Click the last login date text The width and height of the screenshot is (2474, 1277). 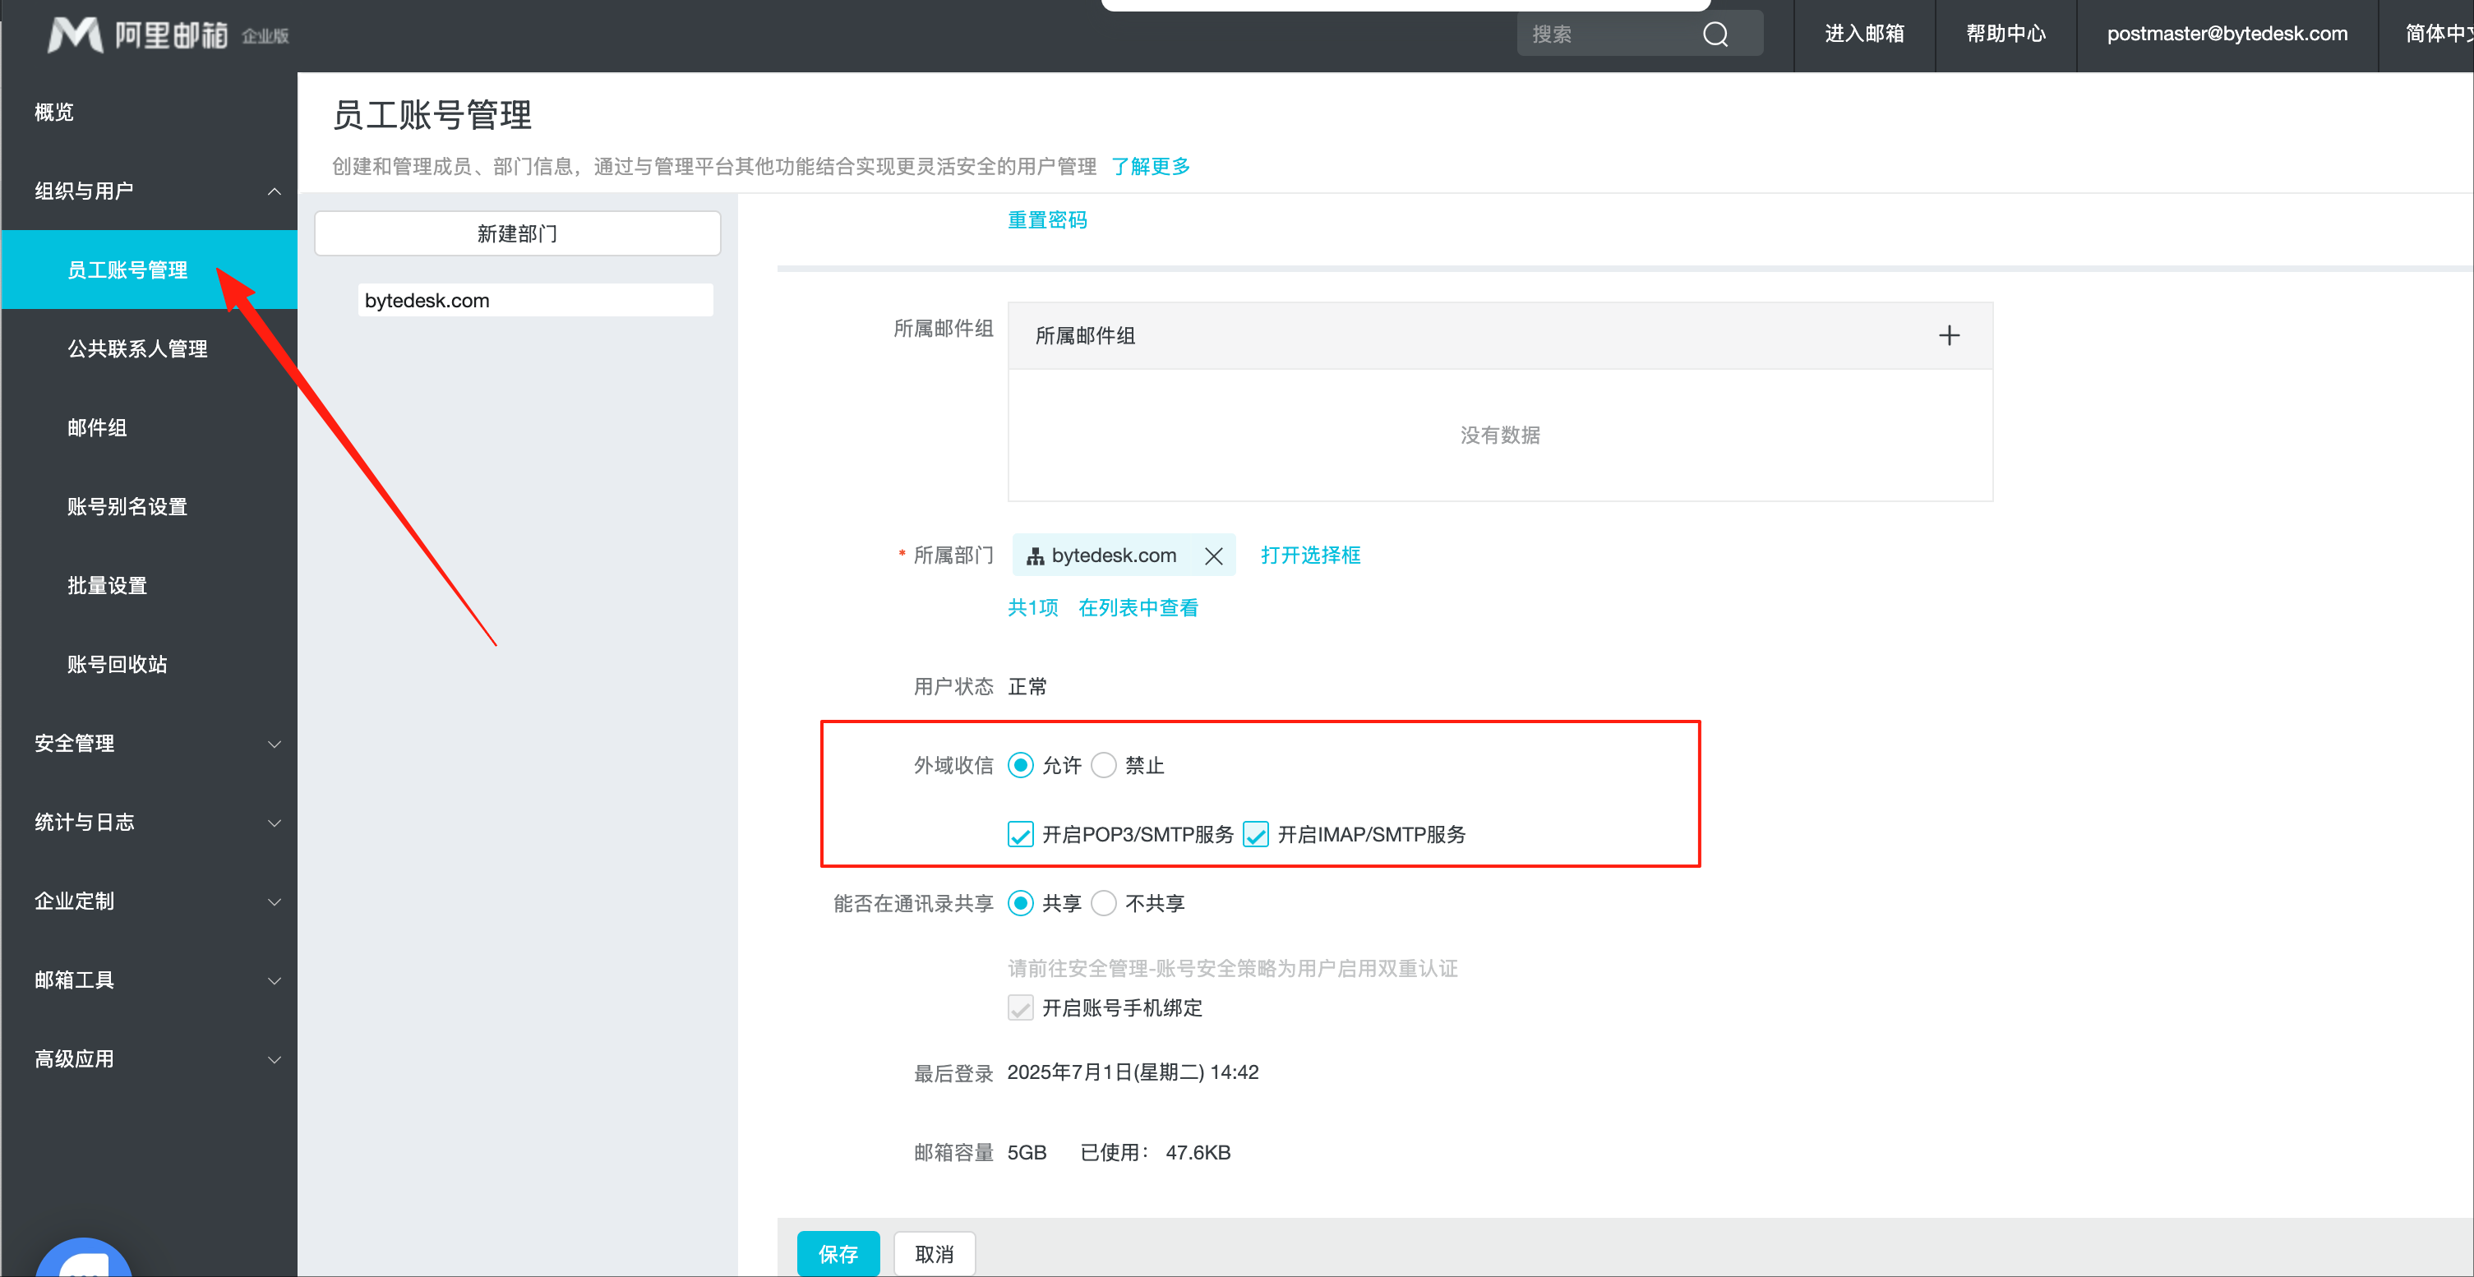pyautogui.click(x=1133, y=1072)
